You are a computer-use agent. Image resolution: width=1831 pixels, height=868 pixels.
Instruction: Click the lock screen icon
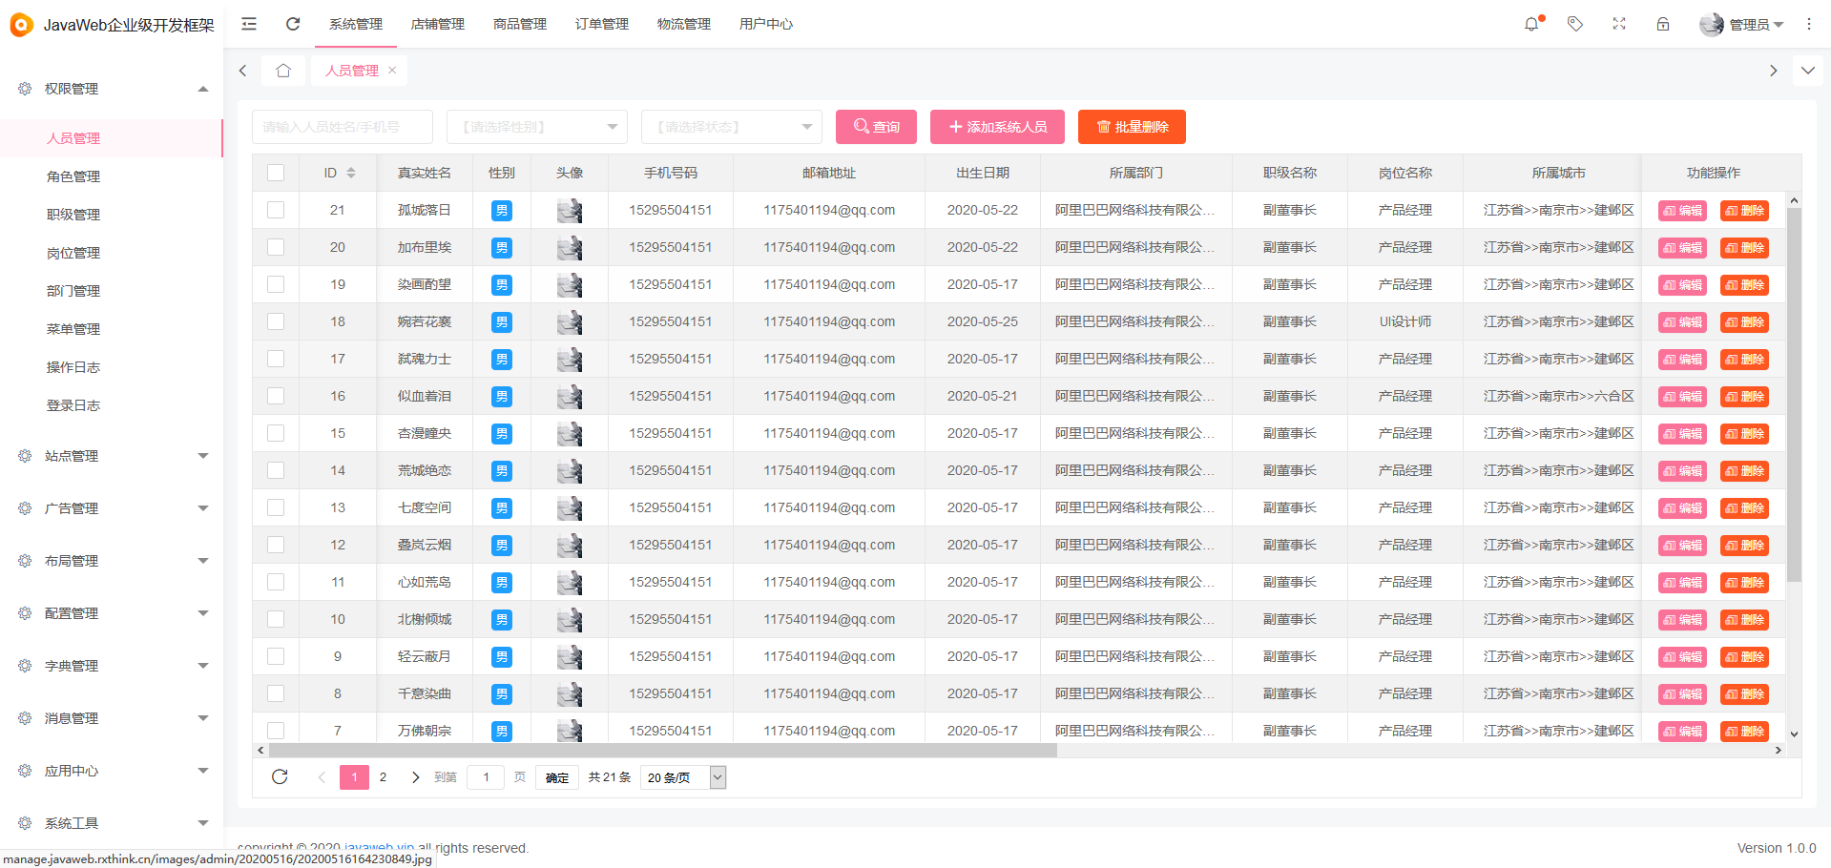1662,23
